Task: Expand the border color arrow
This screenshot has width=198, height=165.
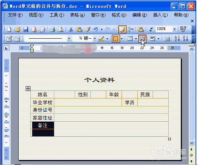Action: coord(107,39)
